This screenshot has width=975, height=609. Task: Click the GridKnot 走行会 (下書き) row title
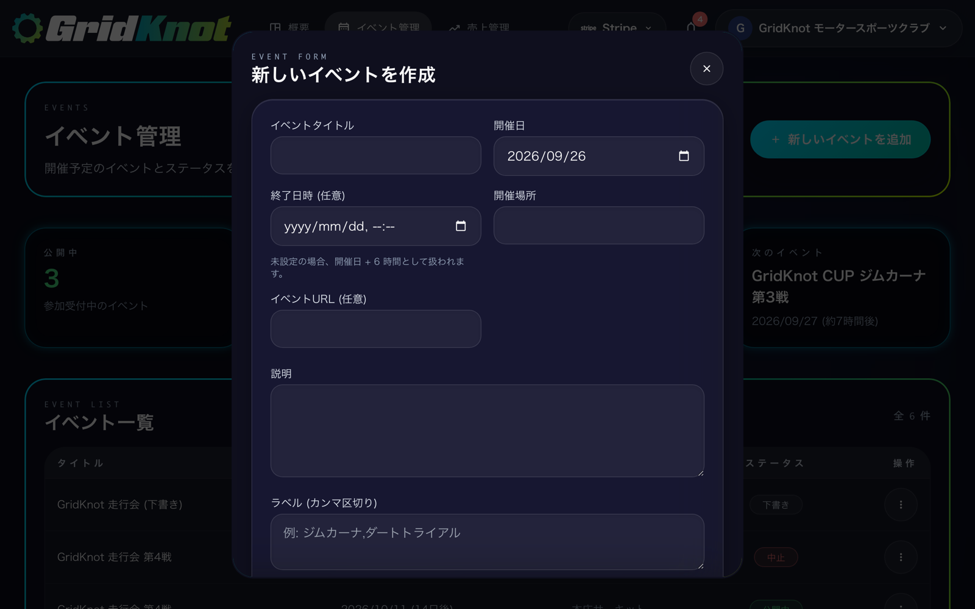(119, 504)
